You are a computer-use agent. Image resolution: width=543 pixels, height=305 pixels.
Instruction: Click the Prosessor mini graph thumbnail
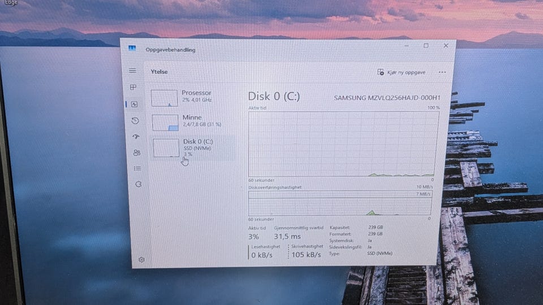click(164, 98)
